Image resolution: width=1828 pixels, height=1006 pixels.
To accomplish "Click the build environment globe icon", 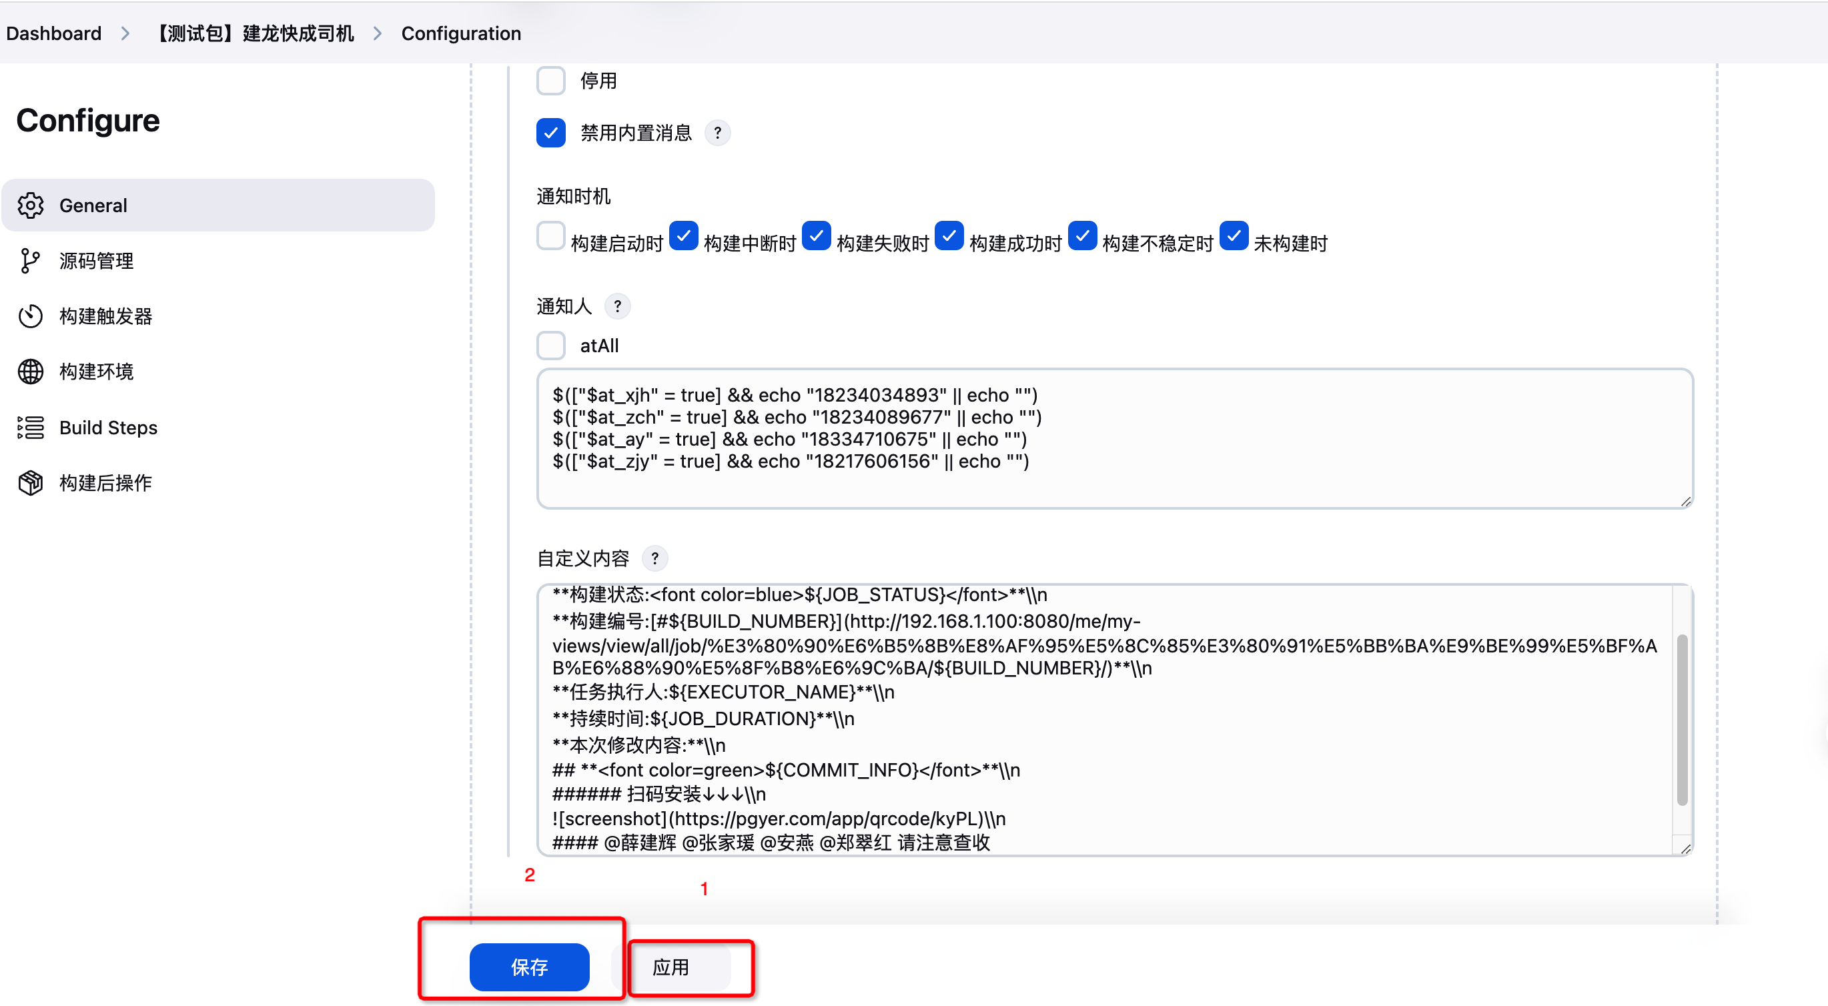I will [x=31, y=372].
